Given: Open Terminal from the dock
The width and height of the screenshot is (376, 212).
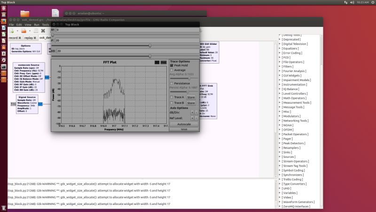Looking at the screenshot, I should pos(4,66).
